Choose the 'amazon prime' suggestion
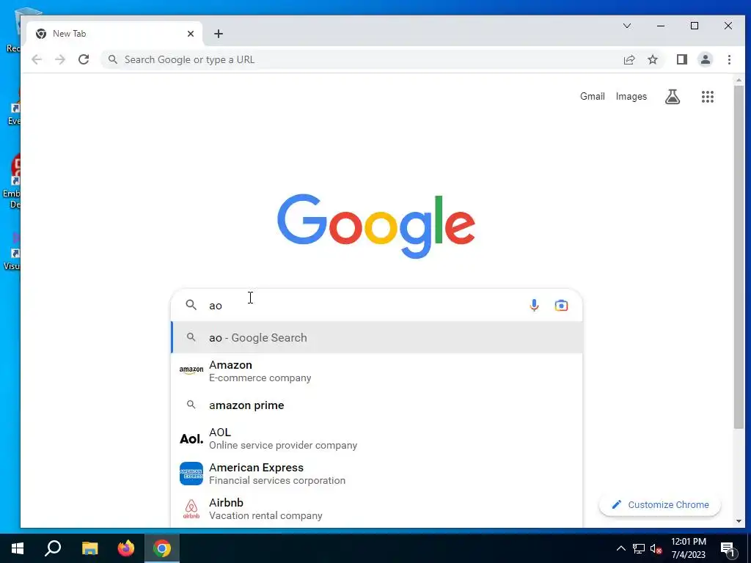Image resolution: width=751 pixels, height=563 pixels. [x=377, y=405]
